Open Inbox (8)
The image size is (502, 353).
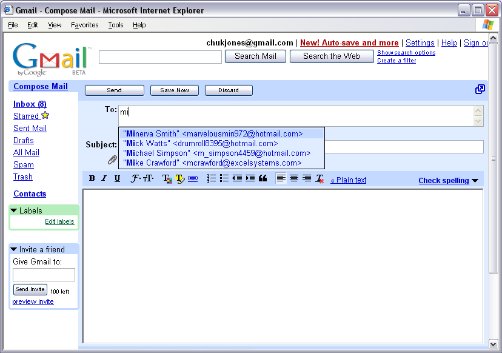tap(30, 104)
